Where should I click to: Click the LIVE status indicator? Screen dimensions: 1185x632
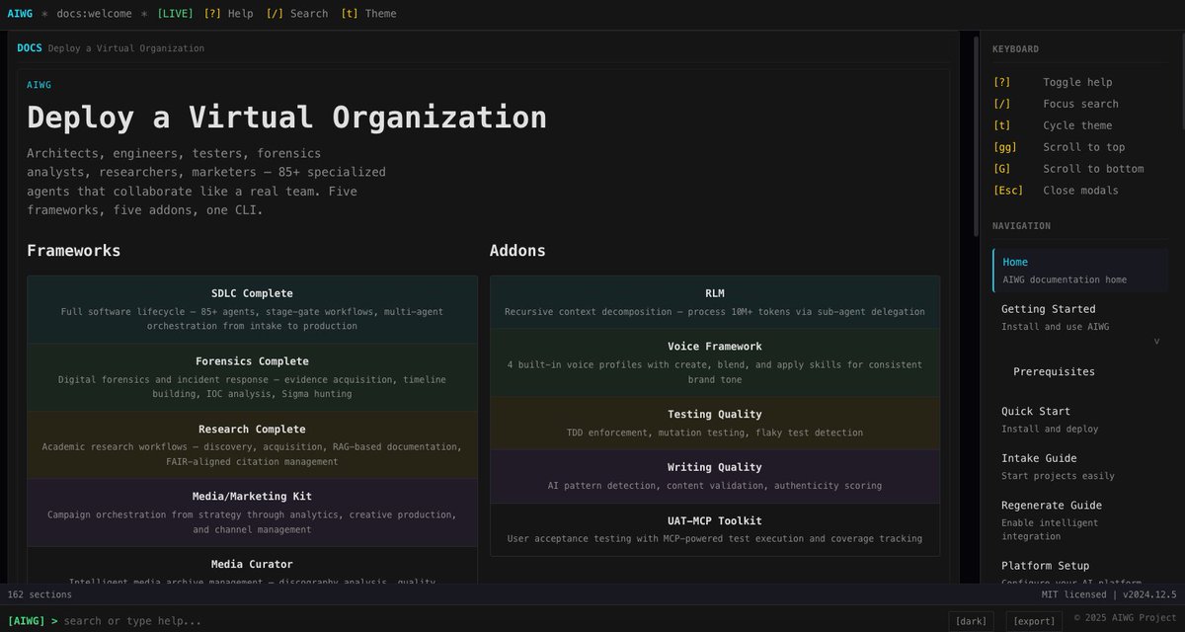(x=175, y=14)
